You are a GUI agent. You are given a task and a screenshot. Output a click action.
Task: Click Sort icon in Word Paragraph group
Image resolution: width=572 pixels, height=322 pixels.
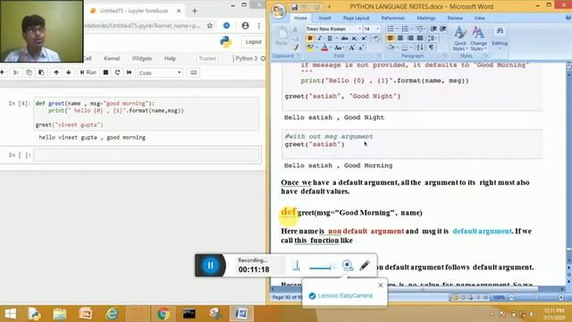(x=420, y=47)
